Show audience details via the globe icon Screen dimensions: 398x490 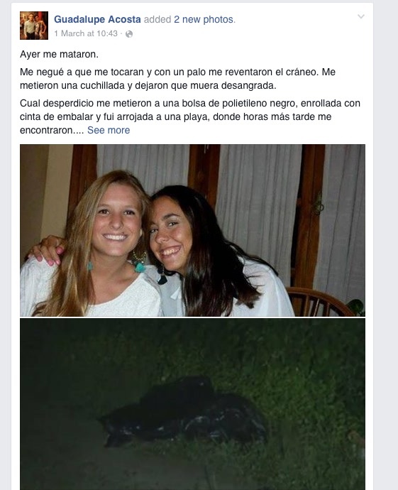[x=129, y=34]
